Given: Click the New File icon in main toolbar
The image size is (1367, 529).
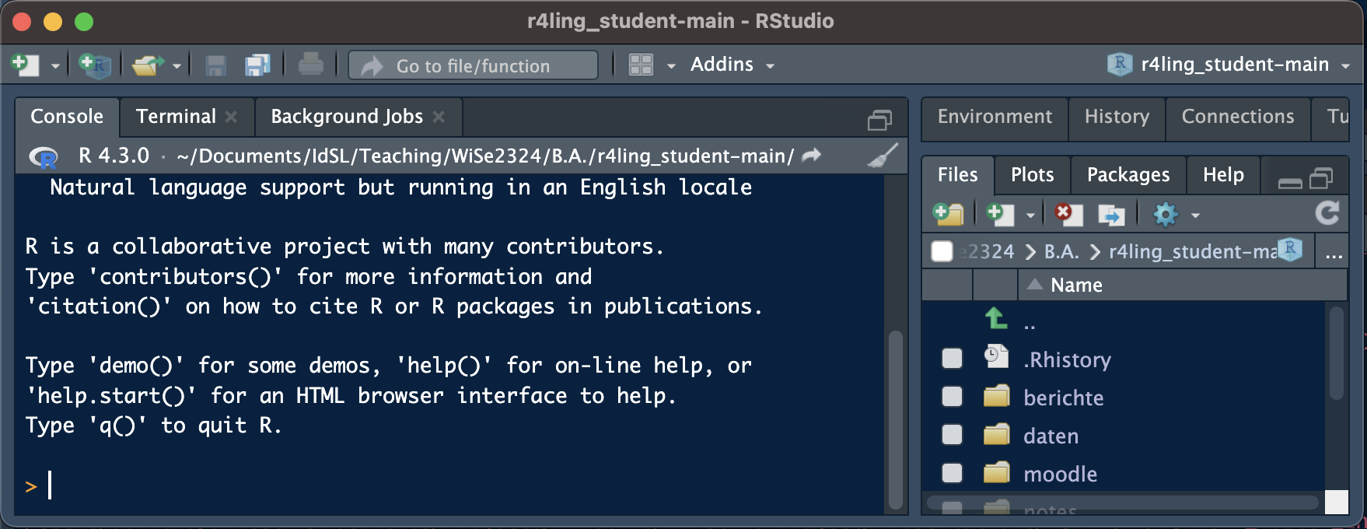Looking at the screenshot, I should pos(25,65).
